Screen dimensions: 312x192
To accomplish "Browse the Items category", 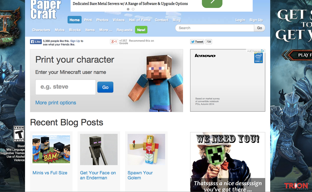I will pyautogui.click(x=90, y=30).
